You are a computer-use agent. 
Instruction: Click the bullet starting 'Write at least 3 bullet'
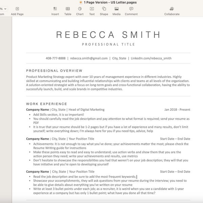coord(109,191)
